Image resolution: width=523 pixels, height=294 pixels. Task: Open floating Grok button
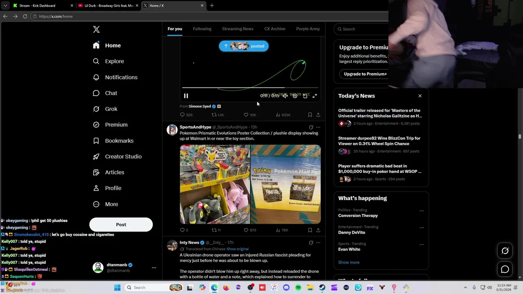(505, 251)
